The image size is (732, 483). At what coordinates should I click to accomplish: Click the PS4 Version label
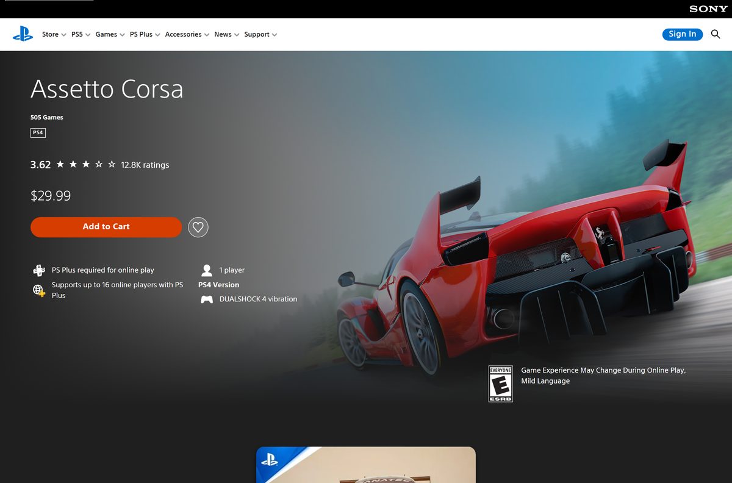tap(218, 285)
